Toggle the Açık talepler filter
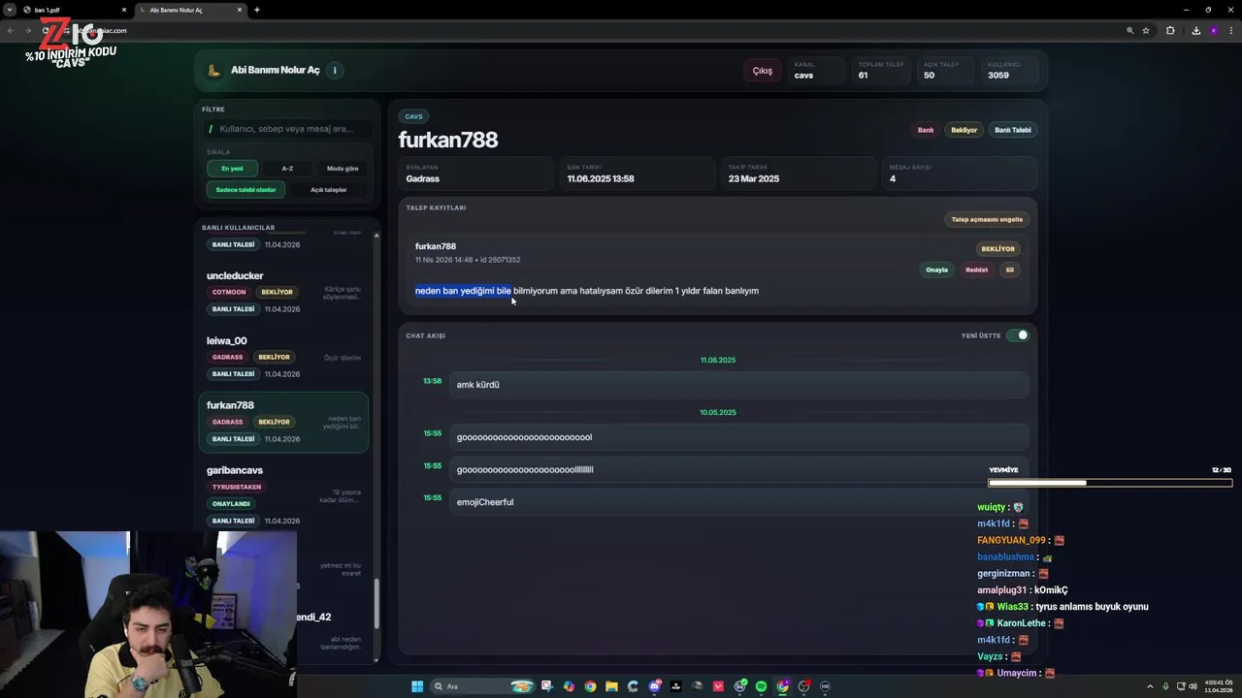 point(328,190)
